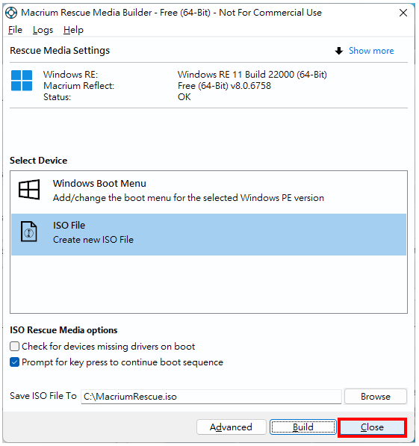
Task: Browse for ISO save location
Action: [x=376, y=396]
